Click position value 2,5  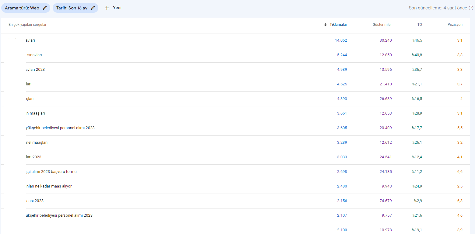[460, 186]
